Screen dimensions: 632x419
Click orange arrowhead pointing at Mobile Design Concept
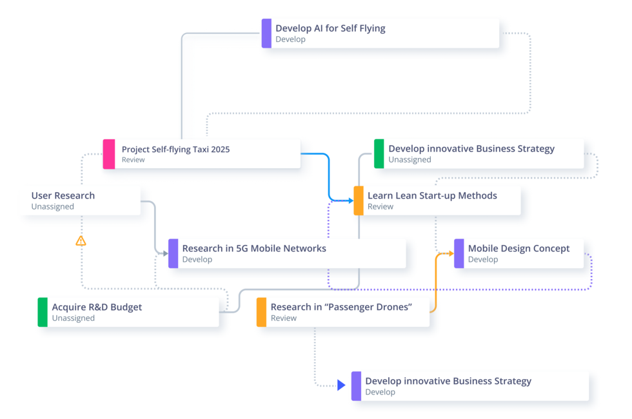[x=450, y=253]
